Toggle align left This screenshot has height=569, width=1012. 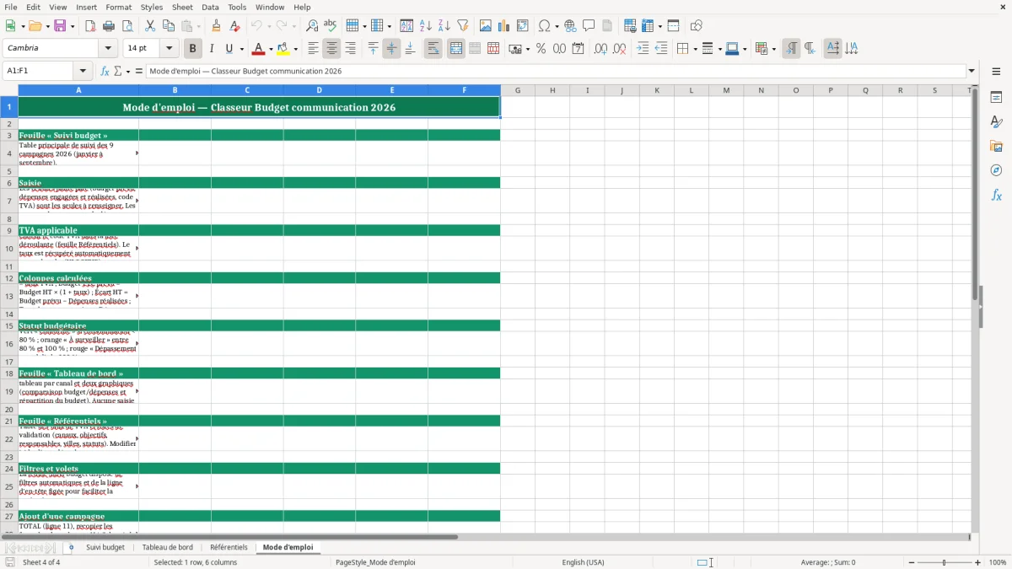click(x=313, y=49)
